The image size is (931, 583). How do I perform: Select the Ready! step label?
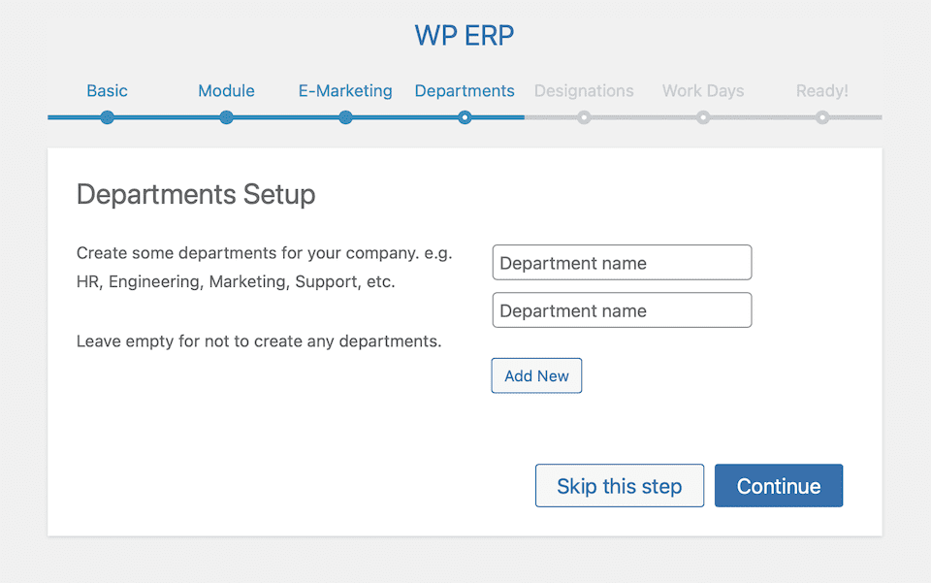pyautogui.click(x=822, y=91)
